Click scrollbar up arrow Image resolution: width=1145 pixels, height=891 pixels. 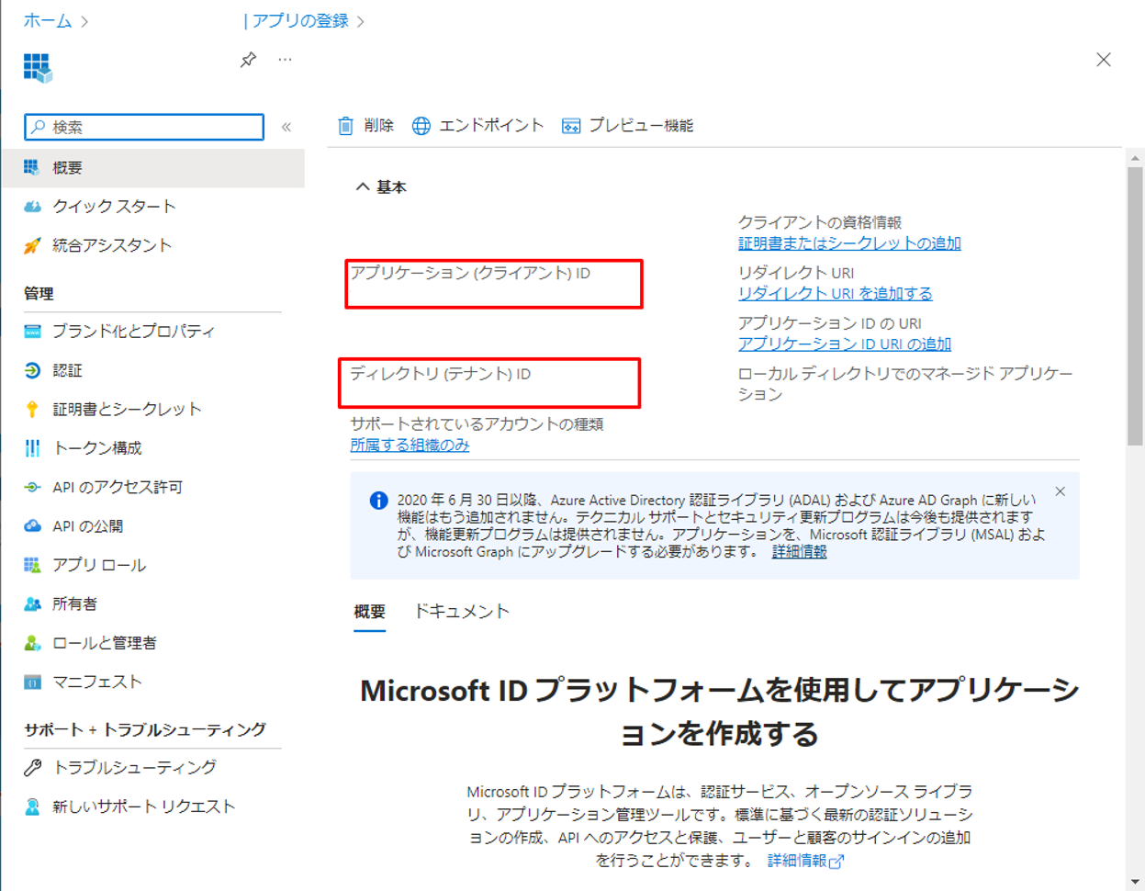point(1135,158)
